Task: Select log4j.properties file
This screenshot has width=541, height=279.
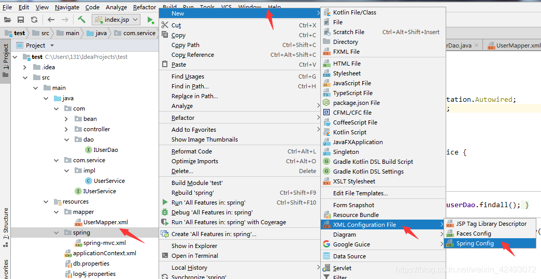Action: click(90, 274)
